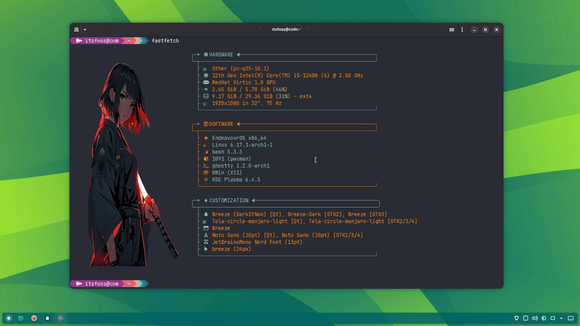Open the application launcher on the panel
This screenshot has width=580, height=326.
[9, 318]
